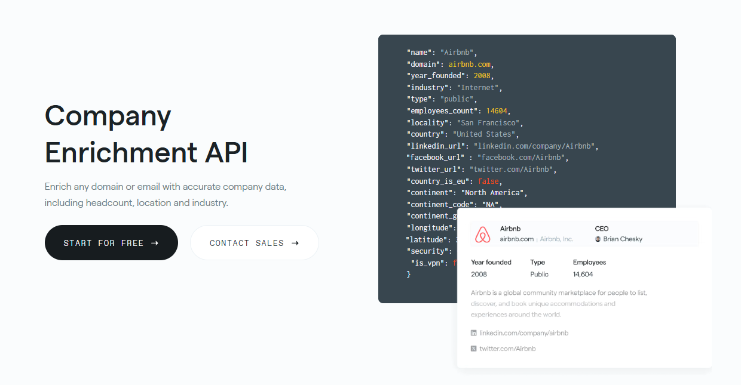The height and width of the screenshot is (385, 741).
Task: Open the CONTACT SALES button
Action: tap(255, 242)
